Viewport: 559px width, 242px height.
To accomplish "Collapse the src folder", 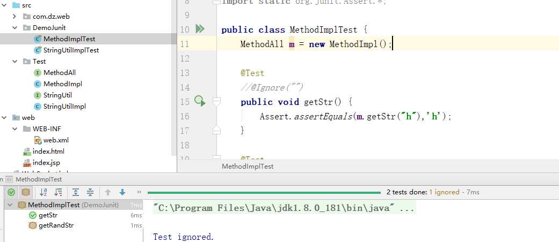I will pos(4,5).
